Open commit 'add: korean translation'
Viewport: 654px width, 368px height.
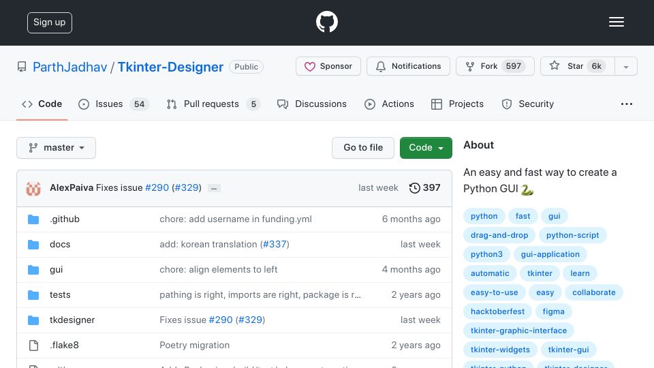click(x=208, y=244)
